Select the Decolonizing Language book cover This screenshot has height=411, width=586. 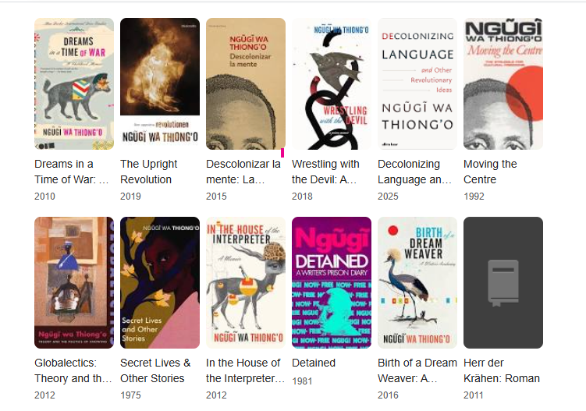[417, 83]
